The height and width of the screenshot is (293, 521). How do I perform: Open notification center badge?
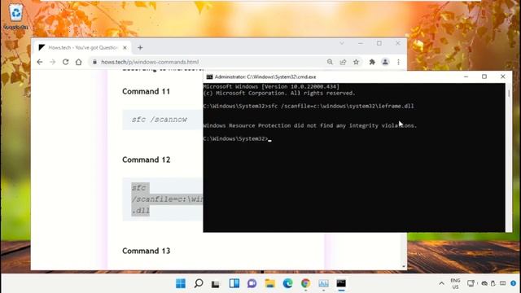click(514, 283)
